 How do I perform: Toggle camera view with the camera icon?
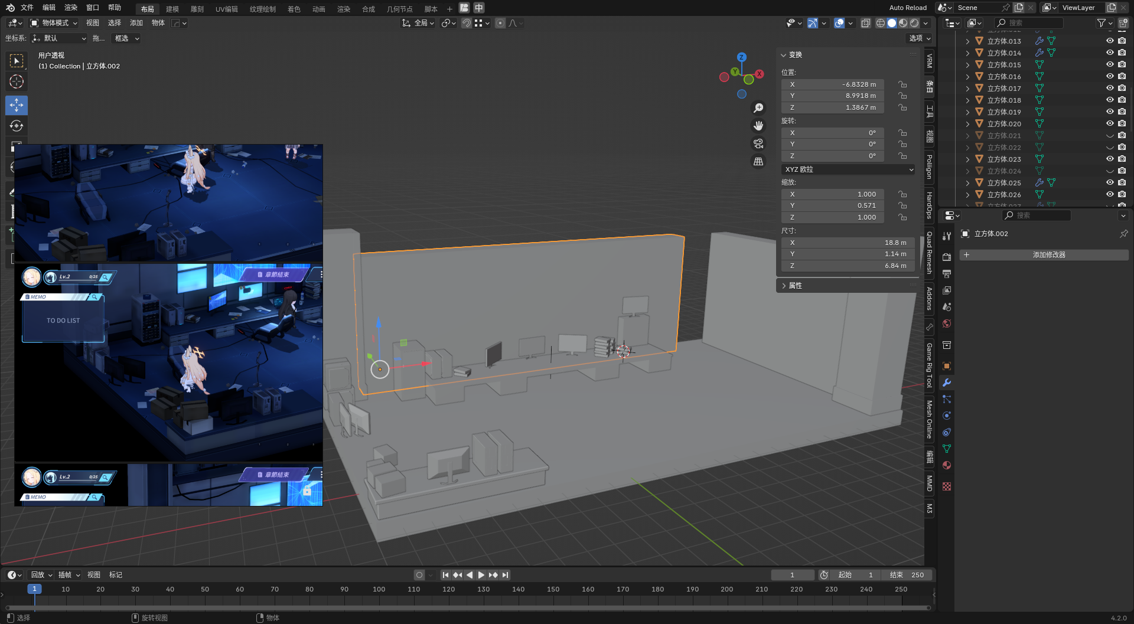pos(758,143)
